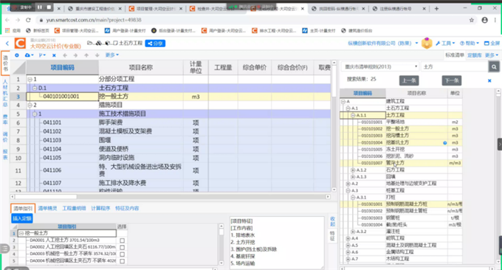This screenshot has height=270, width=502.
Task: Click the 项目编码 column header in main grid
Action: pos(63,68)
